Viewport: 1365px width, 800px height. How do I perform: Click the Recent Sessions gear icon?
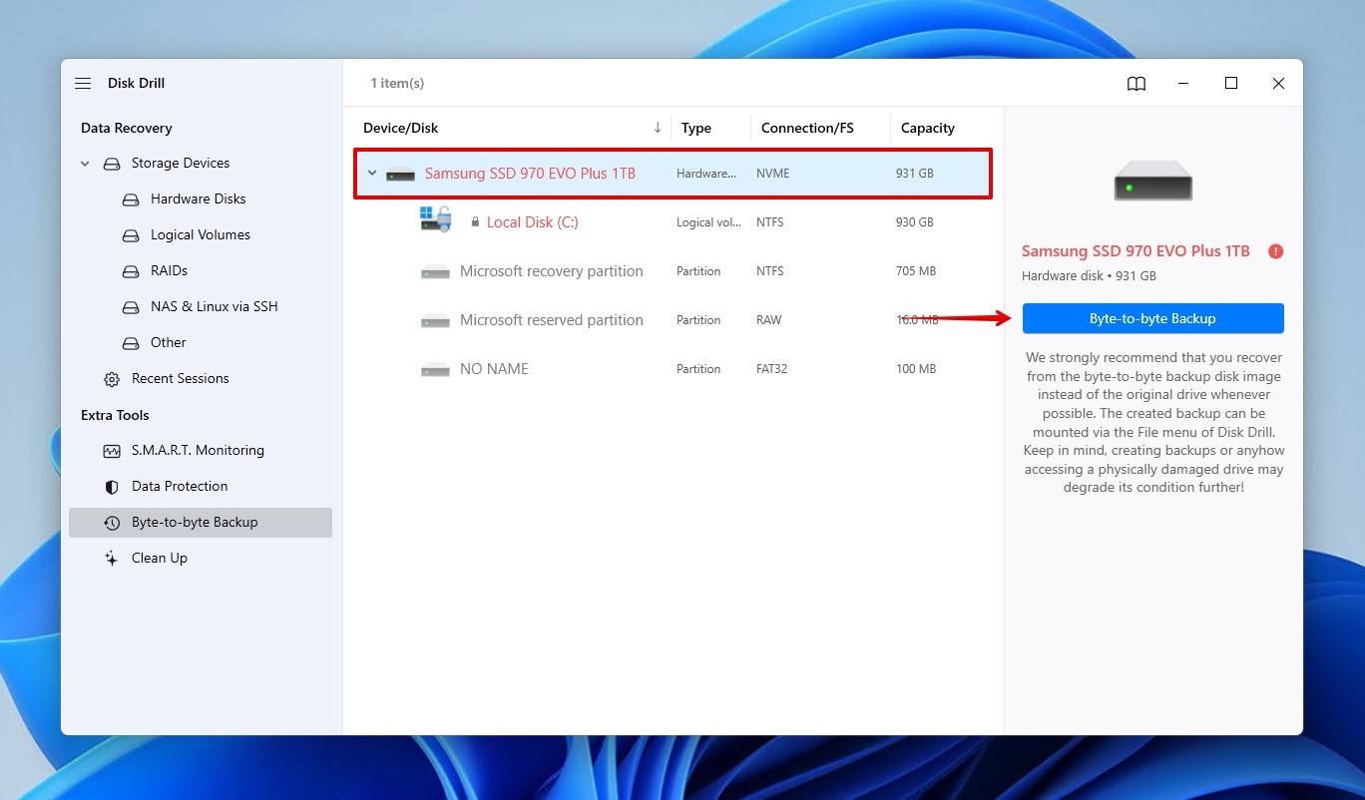click(112, 379)
